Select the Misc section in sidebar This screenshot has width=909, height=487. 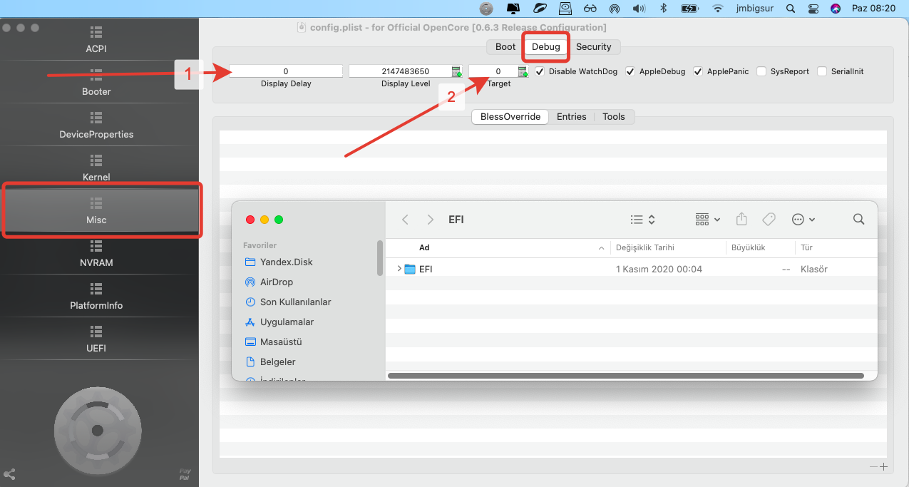pyautogui.click(x=96, y=211)
